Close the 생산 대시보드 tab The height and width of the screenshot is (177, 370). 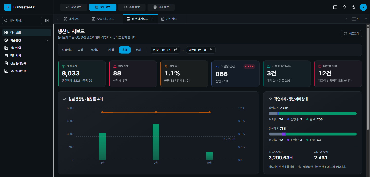pyautogui.click(x=152, y=19)
